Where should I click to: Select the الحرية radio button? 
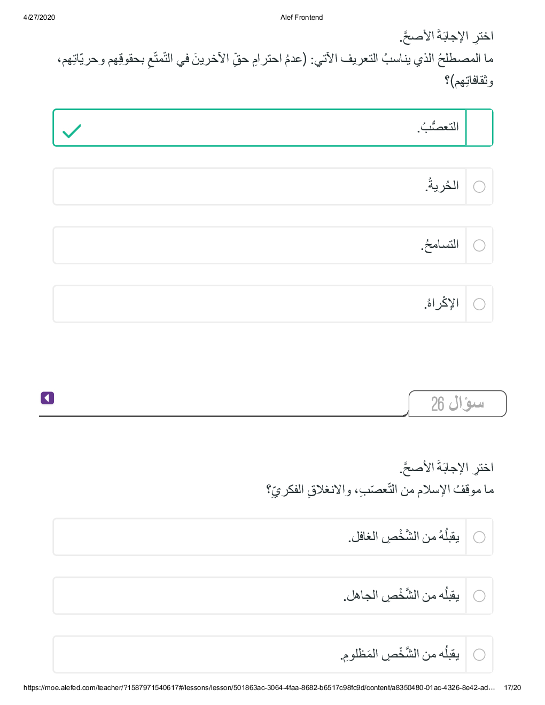point(479,186)
